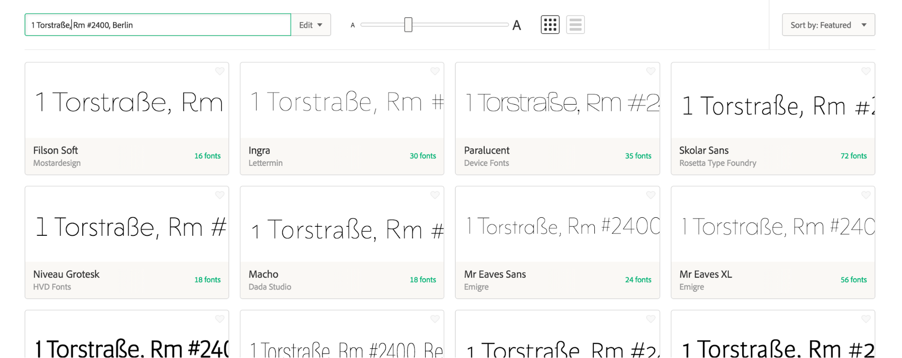The height and width of the screenshot is (358, 902).
Task: Favorite the Paralucent font card
Action: click(x=651, y=71)
